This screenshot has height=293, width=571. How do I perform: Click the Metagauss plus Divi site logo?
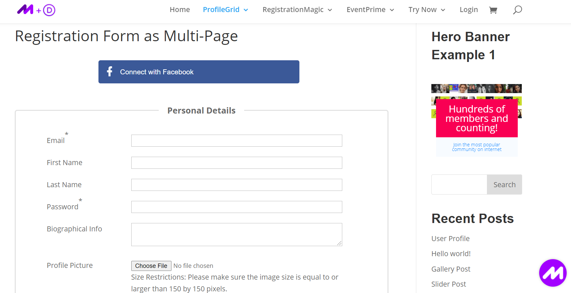36,10
